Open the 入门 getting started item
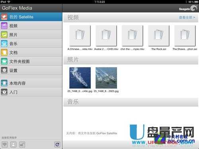Image resolution: width=199 pixels, height=149 pixels. pos(31,92)
